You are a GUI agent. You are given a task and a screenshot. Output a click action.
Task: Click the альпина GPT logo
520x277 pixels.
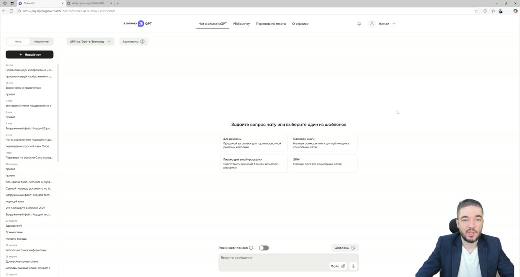tap(137, 24)
